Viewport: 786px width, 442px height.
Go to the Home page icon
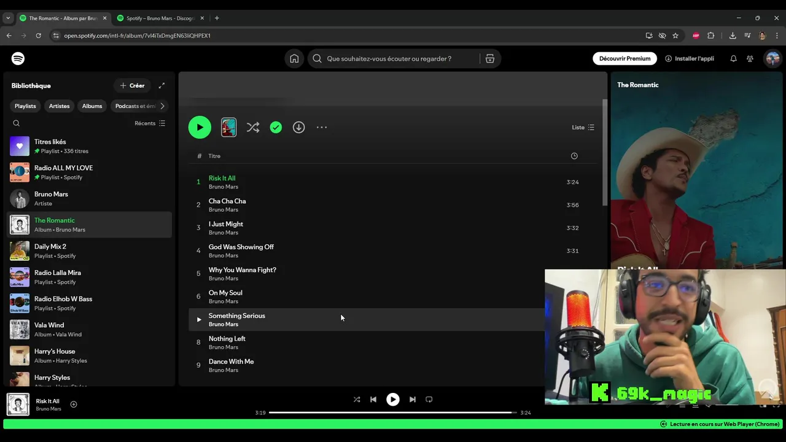click(x=294, y=59)
